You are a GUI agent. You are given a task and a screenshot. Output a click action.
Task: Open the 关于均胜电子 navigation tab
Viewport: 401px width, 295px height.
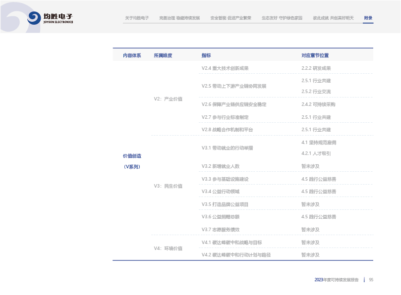click(137, 18)
